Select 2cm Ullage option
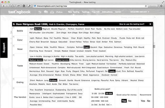Screen dimensions: 165x108 click(x=61, y=33)
